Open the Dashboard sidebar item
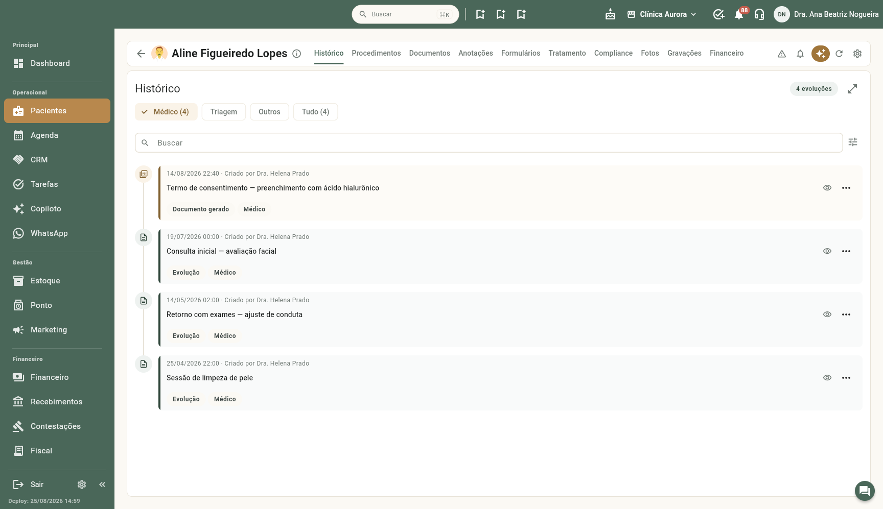The height and width of the screenshot is (509, 883). tap(57, 63)
